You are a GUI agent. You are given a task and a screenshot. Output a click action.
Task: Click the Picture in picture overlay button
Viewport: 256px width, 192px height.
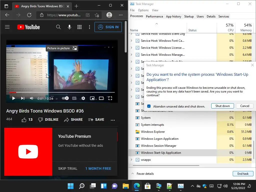coord(62,48)
